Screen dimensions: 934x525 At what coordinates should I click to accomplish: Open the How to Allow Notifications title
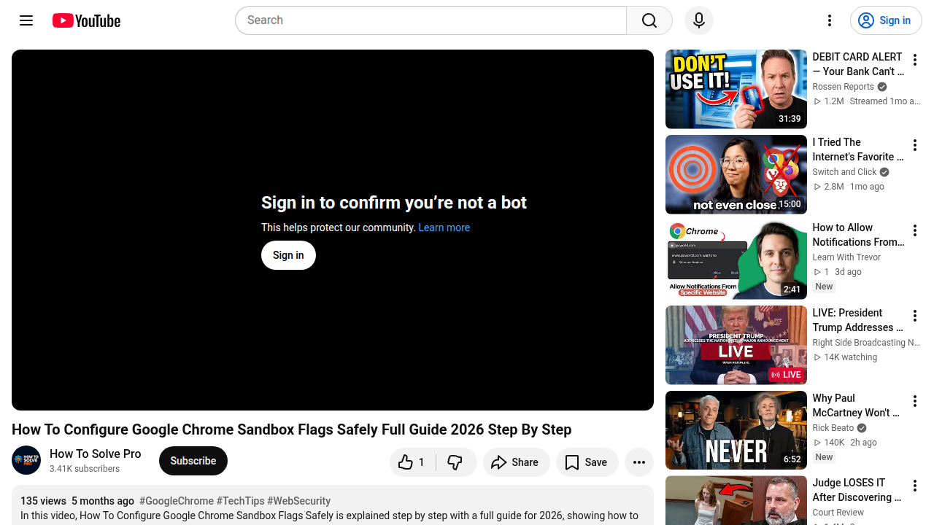tap(858, 235)
